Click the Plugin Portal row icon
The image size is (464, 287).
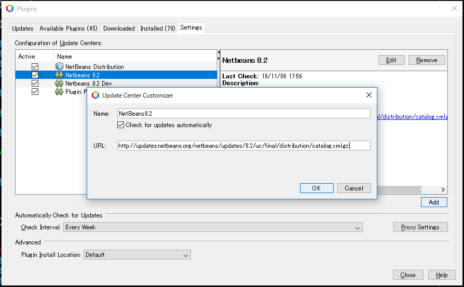[x=59, y=91]
